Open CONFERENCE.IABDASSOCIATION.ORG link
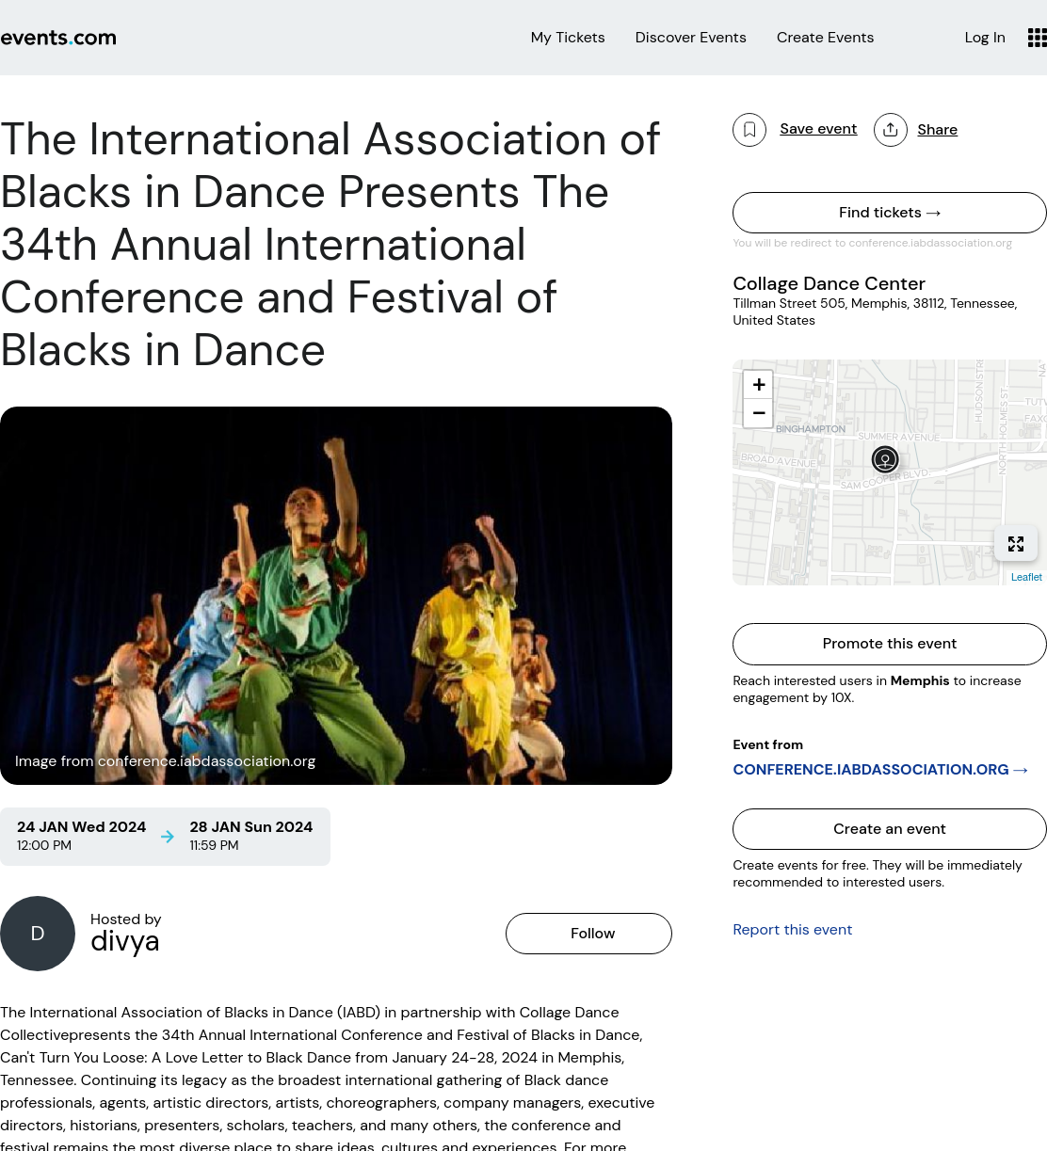The height and width of the screenshot is (1151, 1047). coord(880,770)
